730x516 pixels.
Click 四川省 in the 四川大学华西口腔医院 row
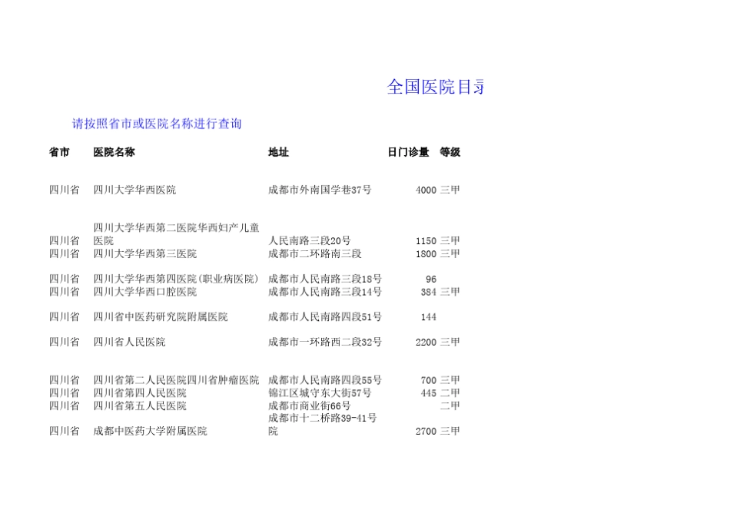[x=65, y=292]
